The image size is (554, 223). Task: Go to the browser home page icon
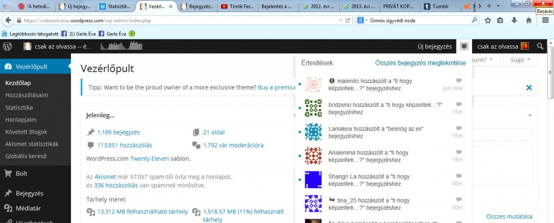529,20
